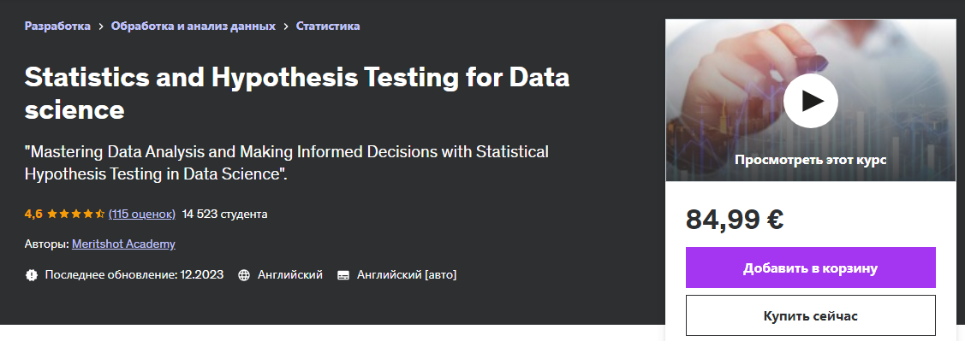Click Купить сейчас button
This screenshot has height=341, width=965.
[x=811, y=316]
